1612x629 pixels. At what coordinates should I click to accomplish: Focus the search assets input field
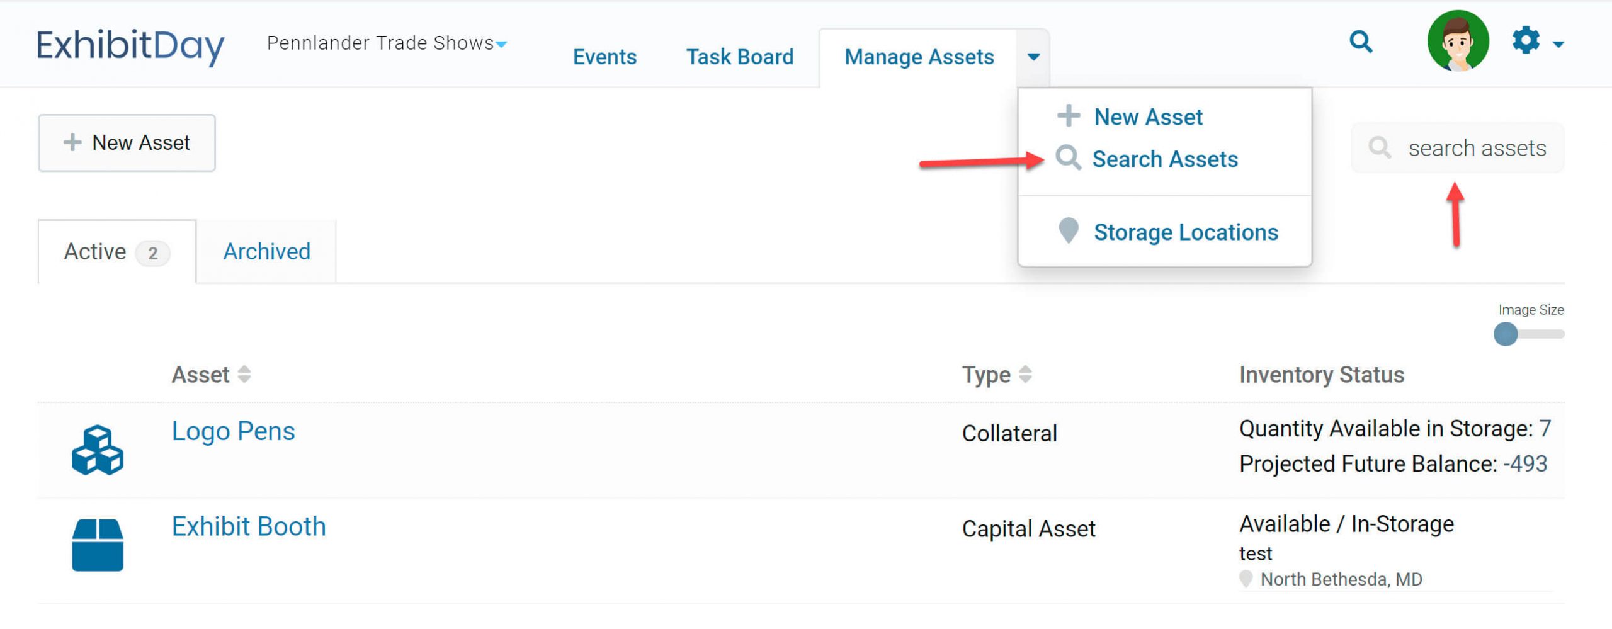point(1476,149)
